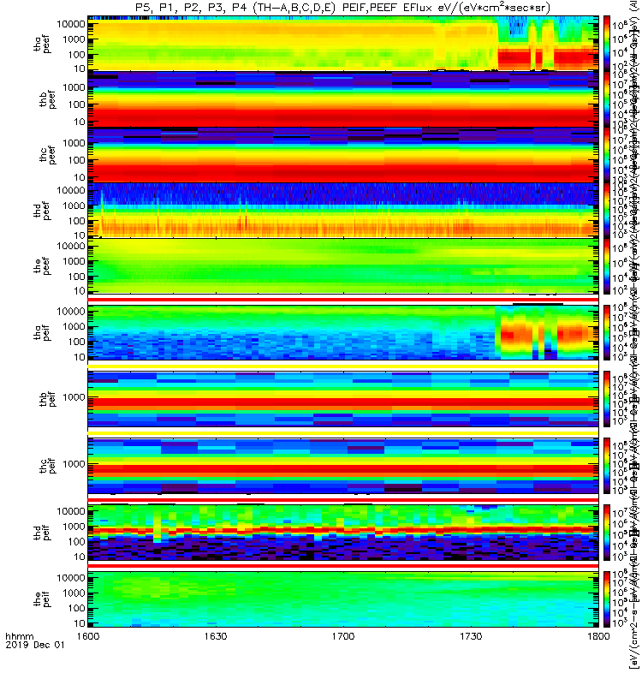The width and height of the screenshot is (642, 685).
Task: Click the color bar beside thc peif panel
Action: (x=607, y=466)
